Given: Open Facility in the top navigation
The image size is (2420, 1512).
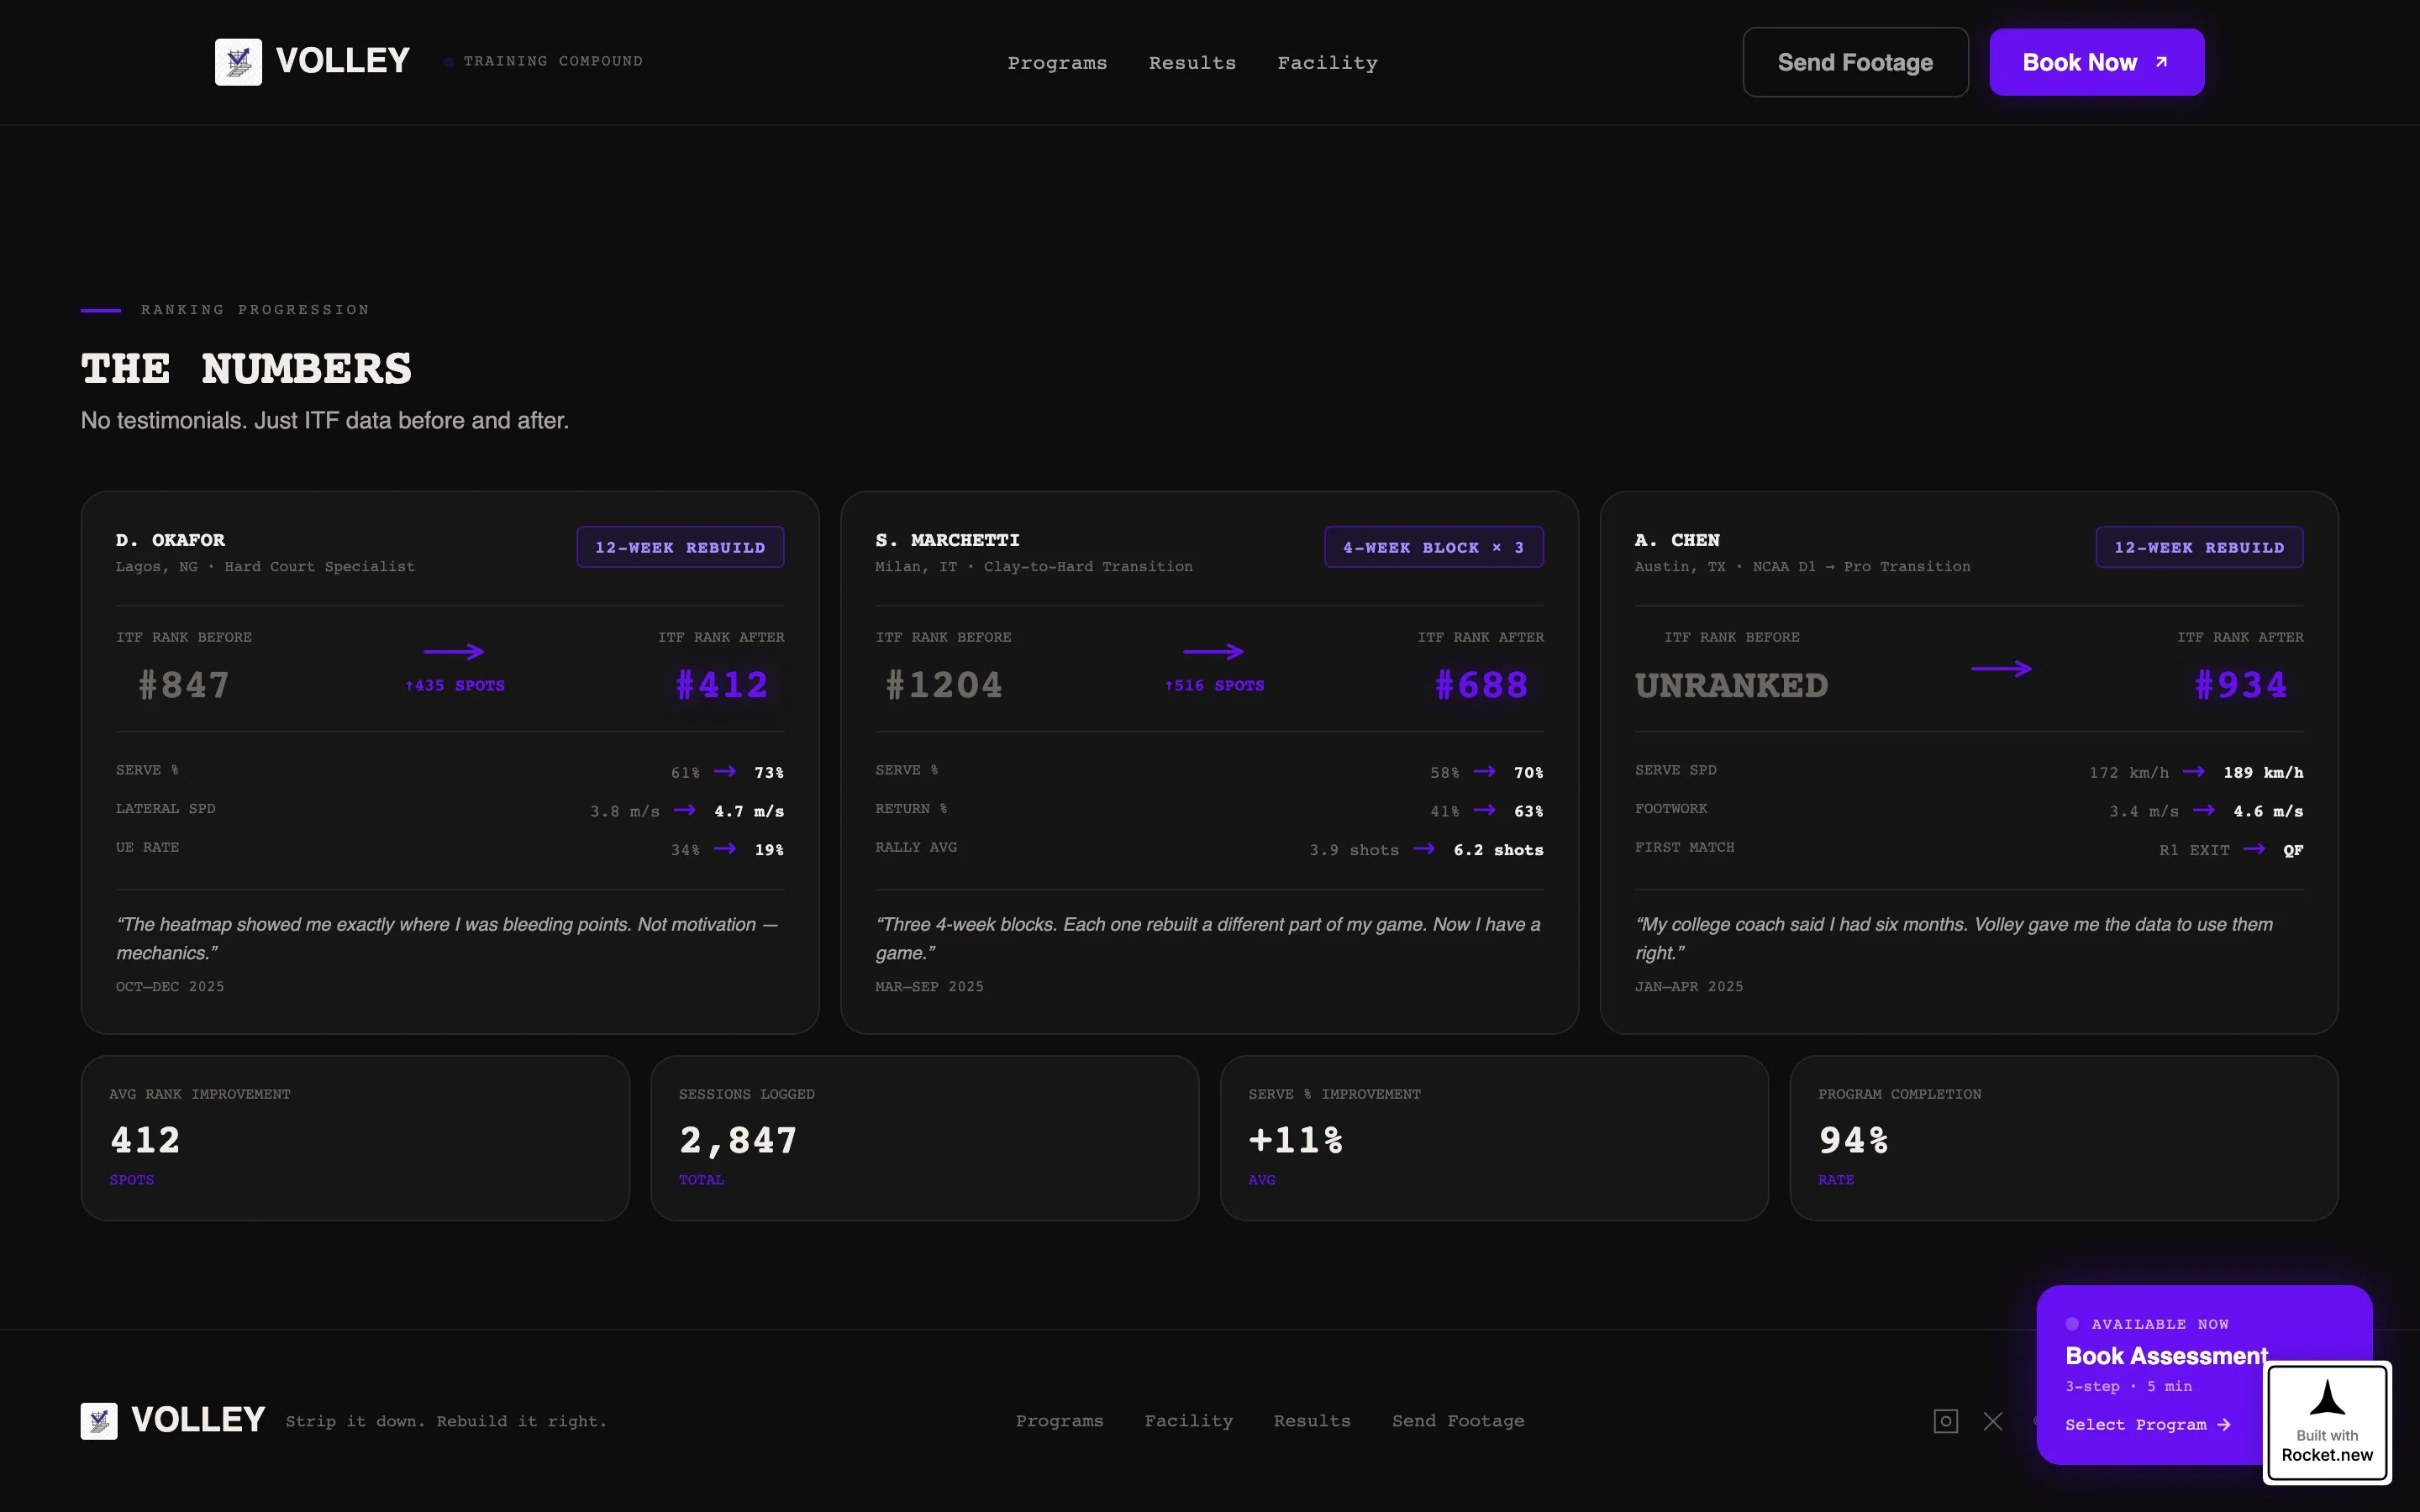Looking at the screenshot, I should (x=1327, y=63).
